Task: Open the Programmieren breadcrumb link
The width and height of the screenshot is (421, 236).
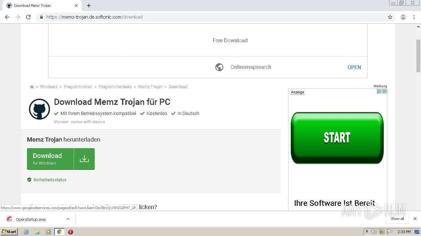Action: tap(78, 87)
